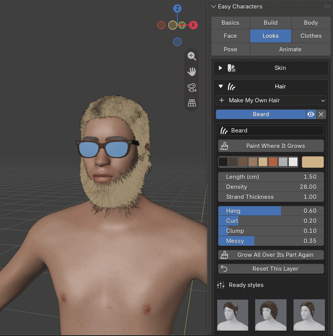The image size is (333, 336).
Task: Click the Curl slider
Action: [271, 221]
